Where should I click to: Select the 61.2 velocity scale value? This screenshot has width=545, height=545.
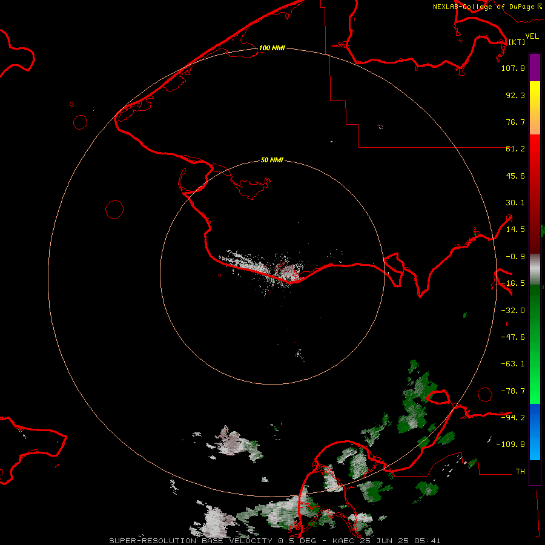[515, 149]
